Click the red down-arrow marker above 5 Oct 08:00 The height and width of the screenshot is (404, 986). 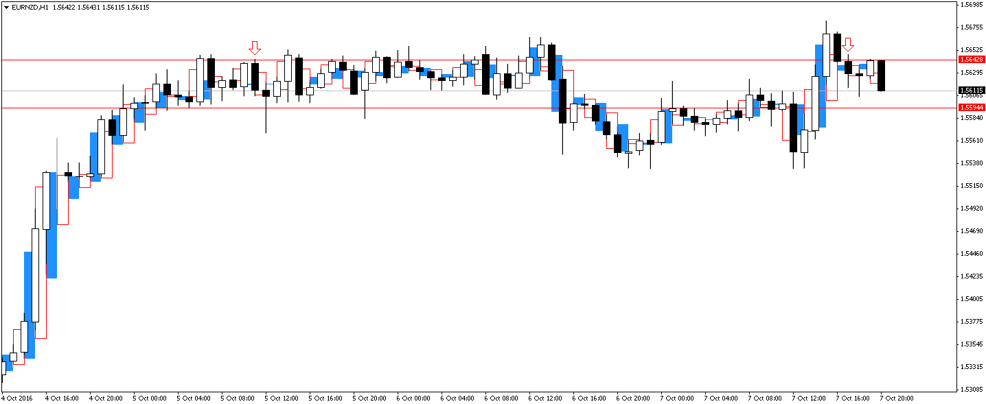click(255, 48)
